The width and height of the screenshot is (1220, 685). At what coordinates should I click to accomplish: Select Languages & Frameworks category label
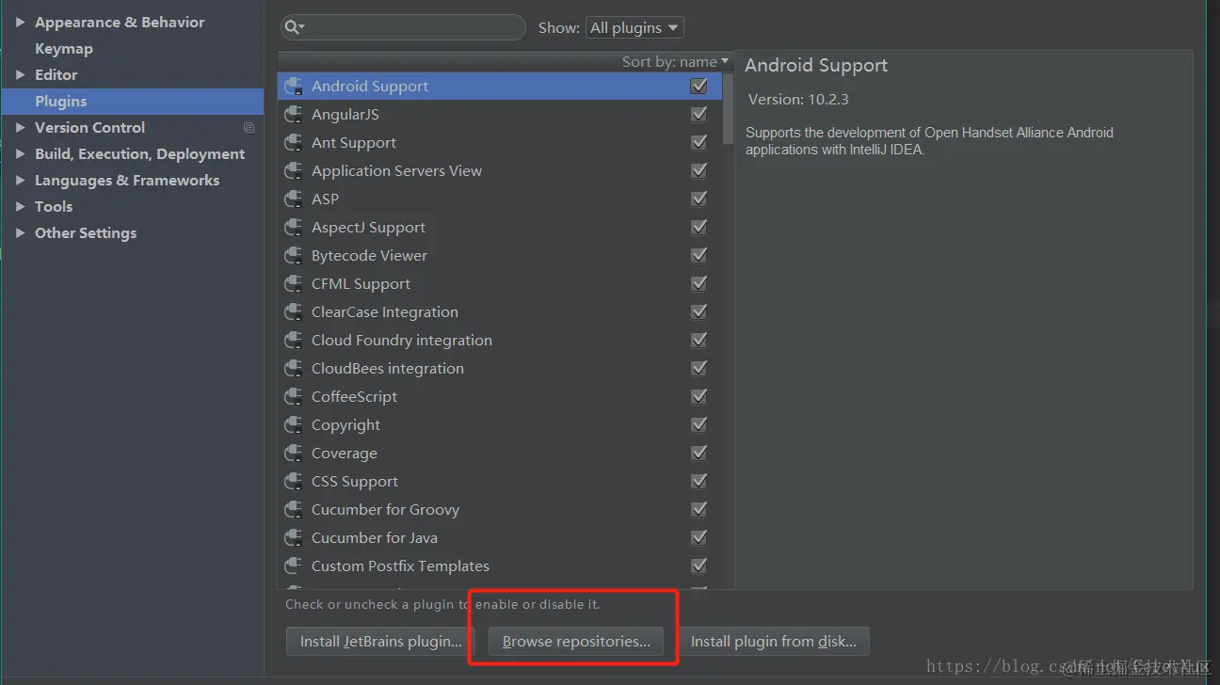(x=127, y=181)
